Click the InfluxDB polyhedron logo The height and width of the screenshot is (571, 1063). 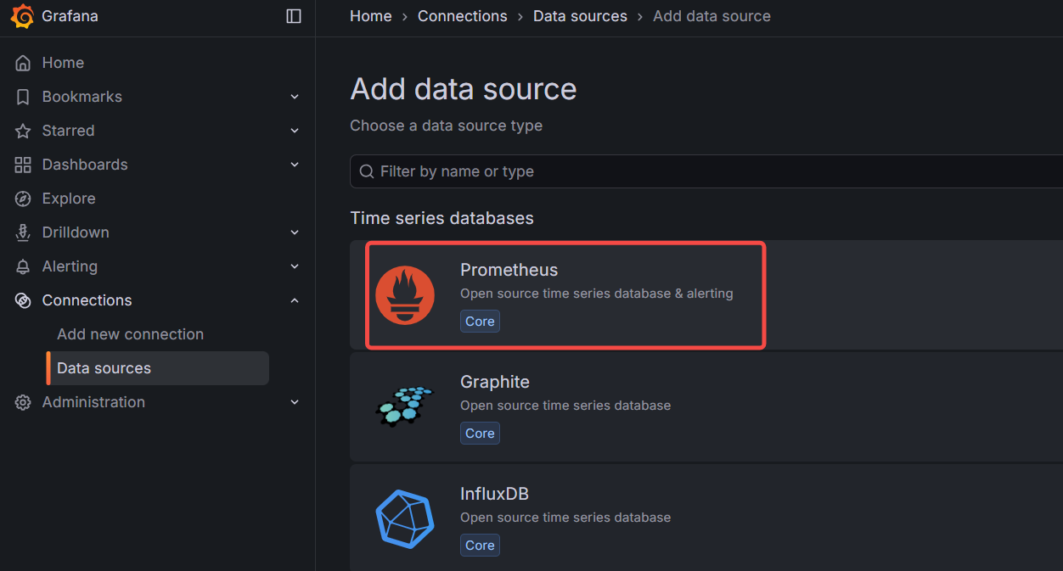click(405, 518)
